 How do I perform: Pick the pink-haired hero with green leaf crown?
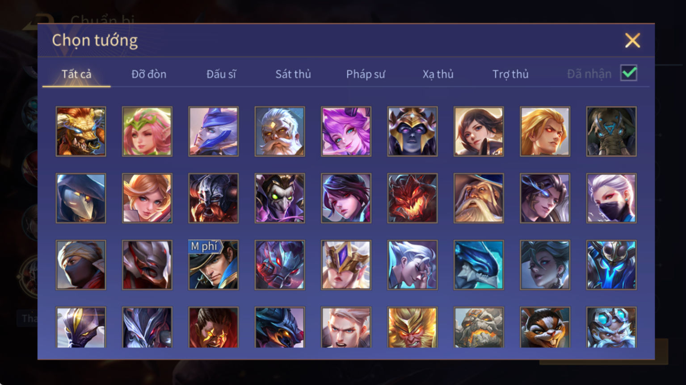(147, 131)
